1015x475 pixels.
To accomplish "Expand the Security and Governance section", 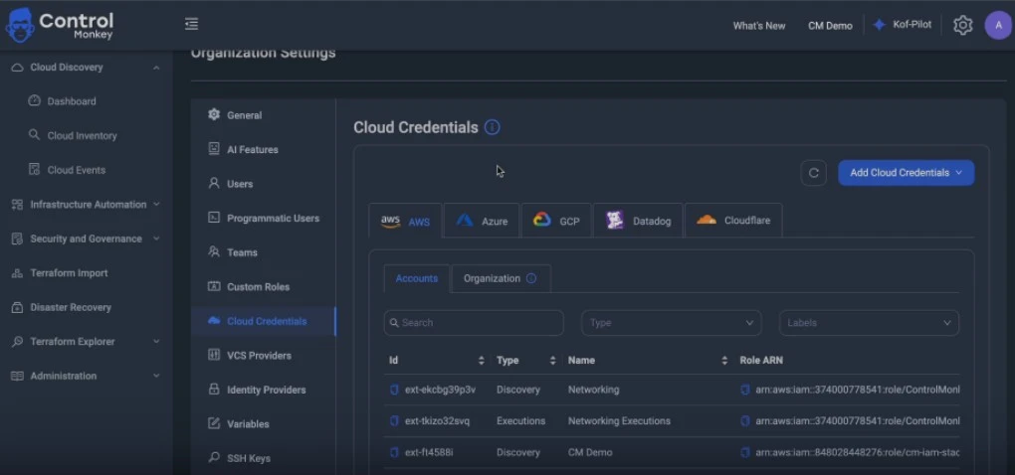I will click(156, 238).
